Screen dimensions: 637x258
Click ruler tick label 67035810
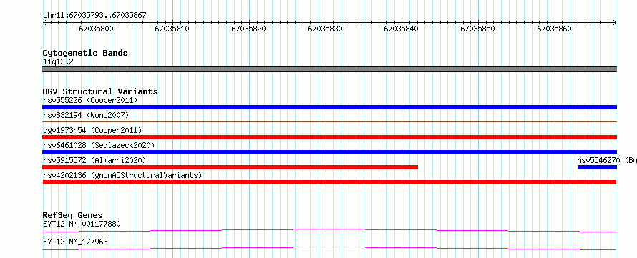[x=172, y=29]
